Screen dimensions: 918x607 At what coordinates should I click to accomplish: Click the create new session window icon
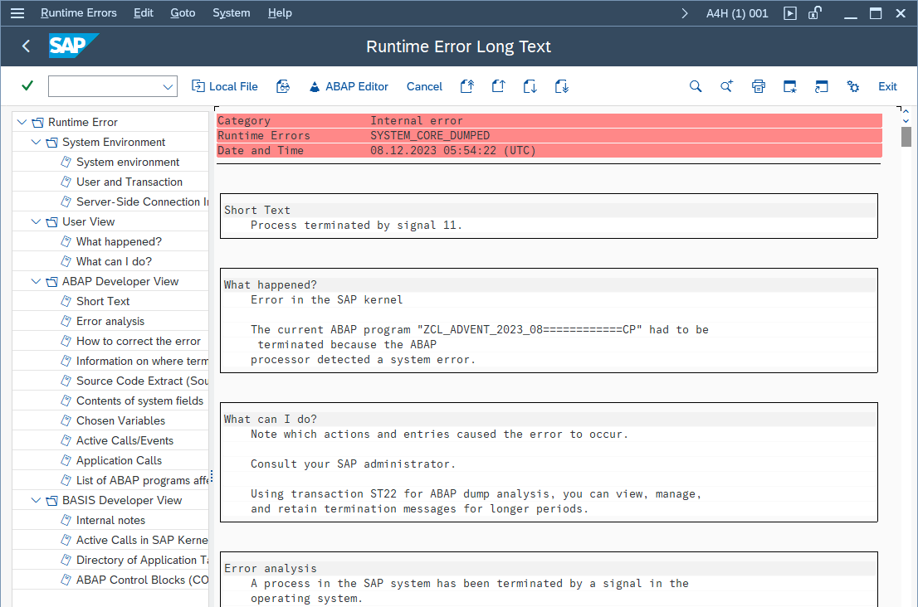pos(790,86)
